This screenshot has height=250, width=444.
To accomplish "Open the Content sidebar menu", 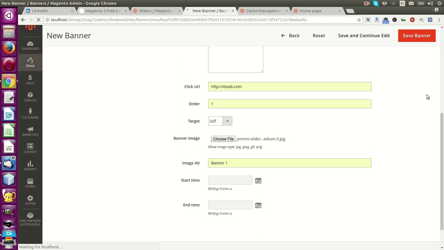I will (30, 149).
